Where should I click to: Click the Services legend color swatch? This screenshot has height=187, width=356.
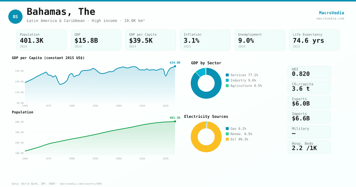click(x=227, y=75)
